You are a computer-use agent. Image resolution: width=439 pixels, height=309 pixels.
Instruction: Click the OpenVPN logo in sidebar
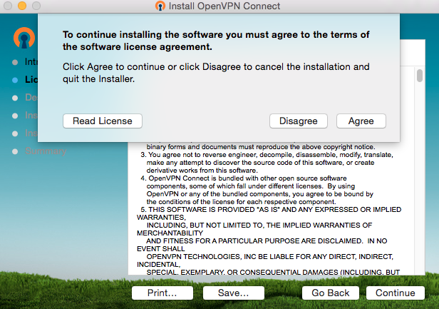24,38
